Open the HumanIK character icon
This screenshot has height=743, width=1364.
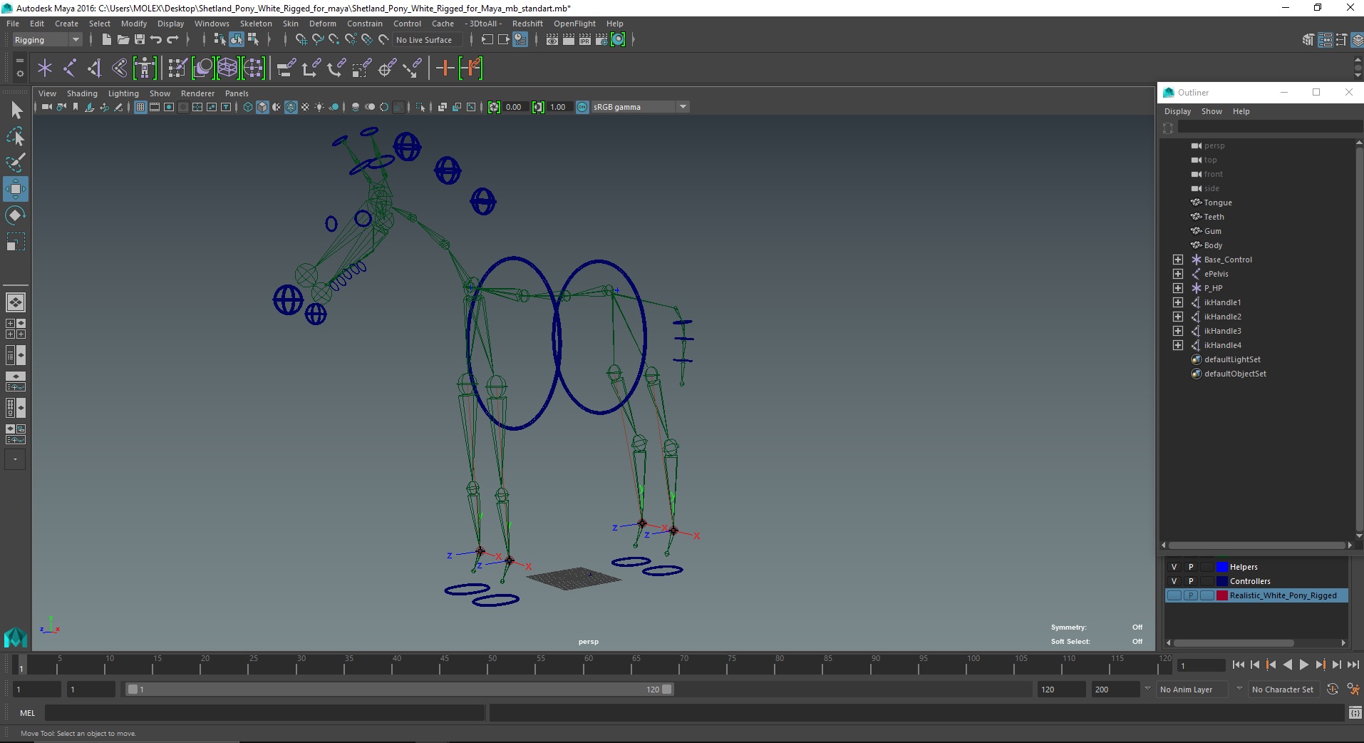coord(145,68)
